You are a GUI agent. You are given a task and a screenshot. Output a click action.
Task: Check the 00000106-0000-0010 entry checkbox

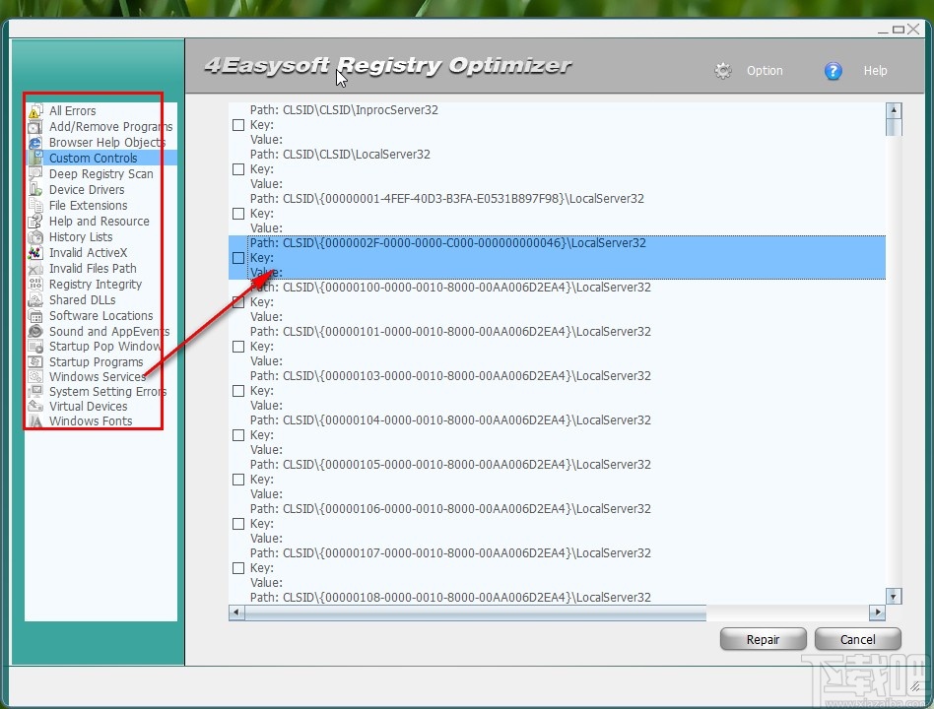(x=238, y=524)
